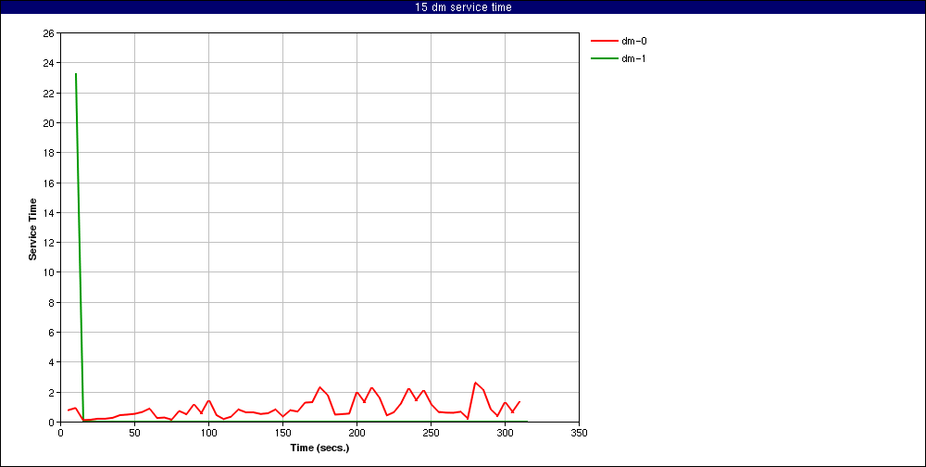This screenshot has width=926, height=467.
Task: Click the red dm-0 legend line swatch
Action: (x=604, y=41)
